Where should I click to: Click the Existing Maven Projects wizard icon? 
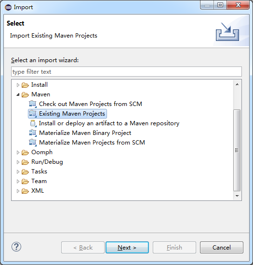33,114
